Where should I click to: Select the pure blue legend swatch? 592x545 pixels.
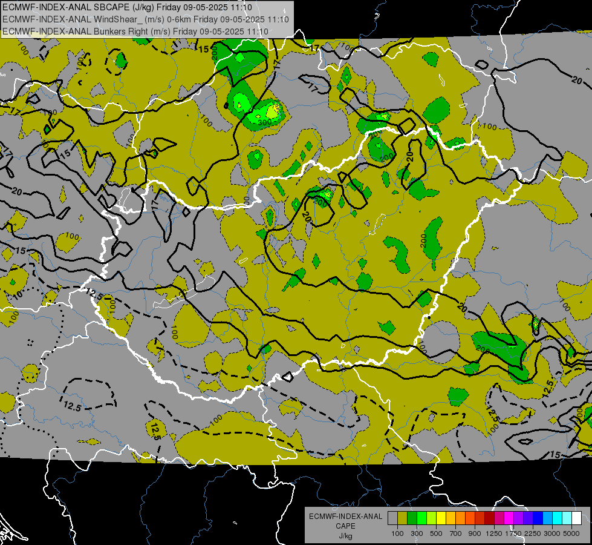(x=538, y=518)
